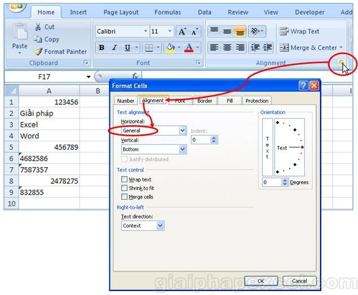The image size is (358, 295).
Task: Click the Wrap Text ribbon button
Action: (x=299, y=32)
